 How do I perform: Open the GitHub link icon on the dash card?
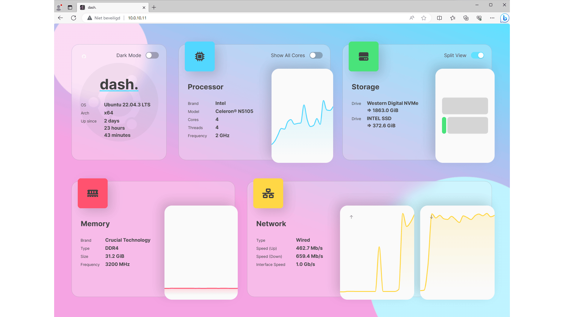(84, 56)
